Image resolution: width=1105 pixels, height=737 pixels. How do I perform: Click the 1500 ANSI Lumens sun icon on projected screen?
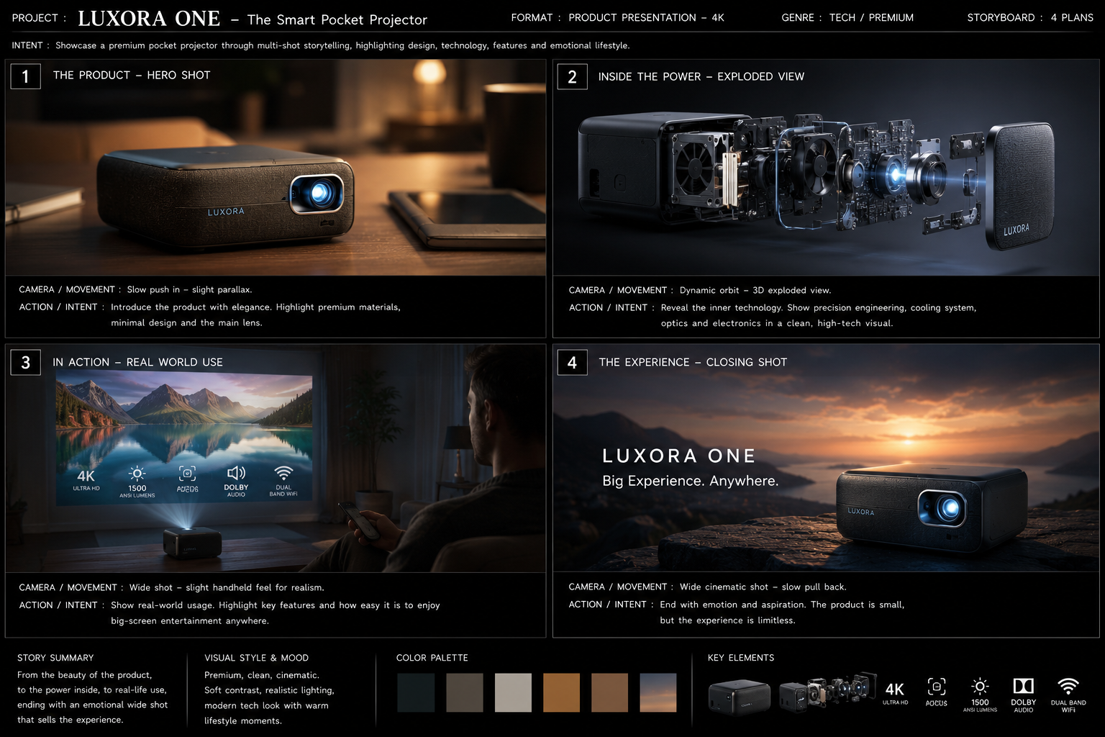(137, 481)
